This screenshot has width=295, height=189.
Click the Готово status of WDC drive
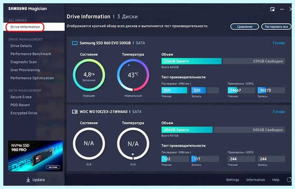coord(279,111)
